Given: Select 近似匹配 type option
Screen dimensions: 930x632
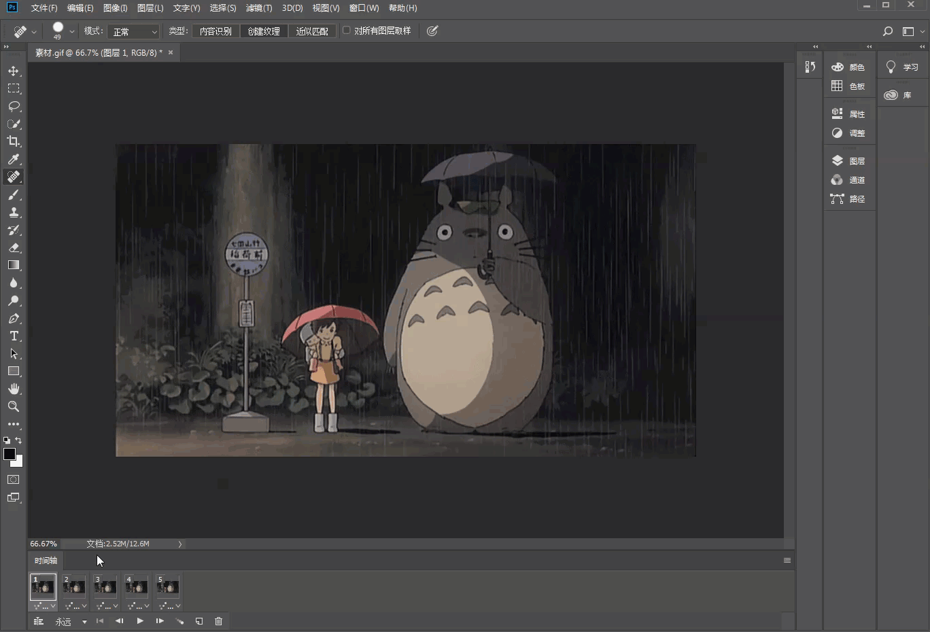Looking at the screenshot, I should [x=312, y=31].
